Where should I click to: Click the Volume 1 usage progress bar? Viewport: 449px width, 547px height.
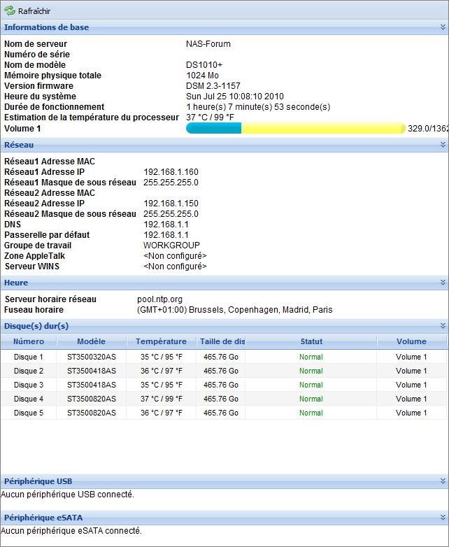tap(295, 129)
